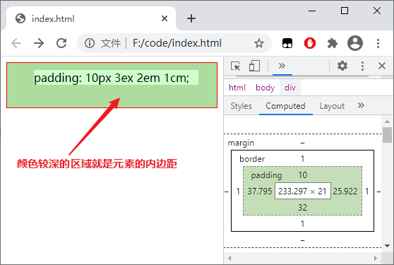Click the padding bottom value 32
Viewport: 394px width, 265px height.
[302, 208]
